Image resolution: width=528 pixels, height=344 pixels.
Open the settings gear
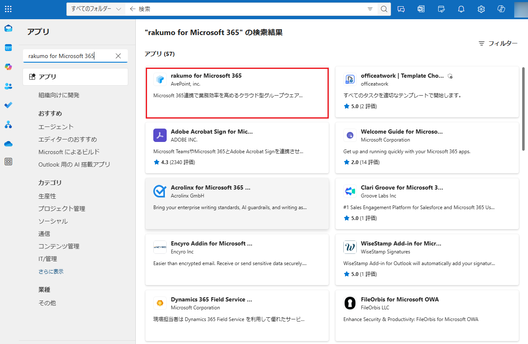481,9
